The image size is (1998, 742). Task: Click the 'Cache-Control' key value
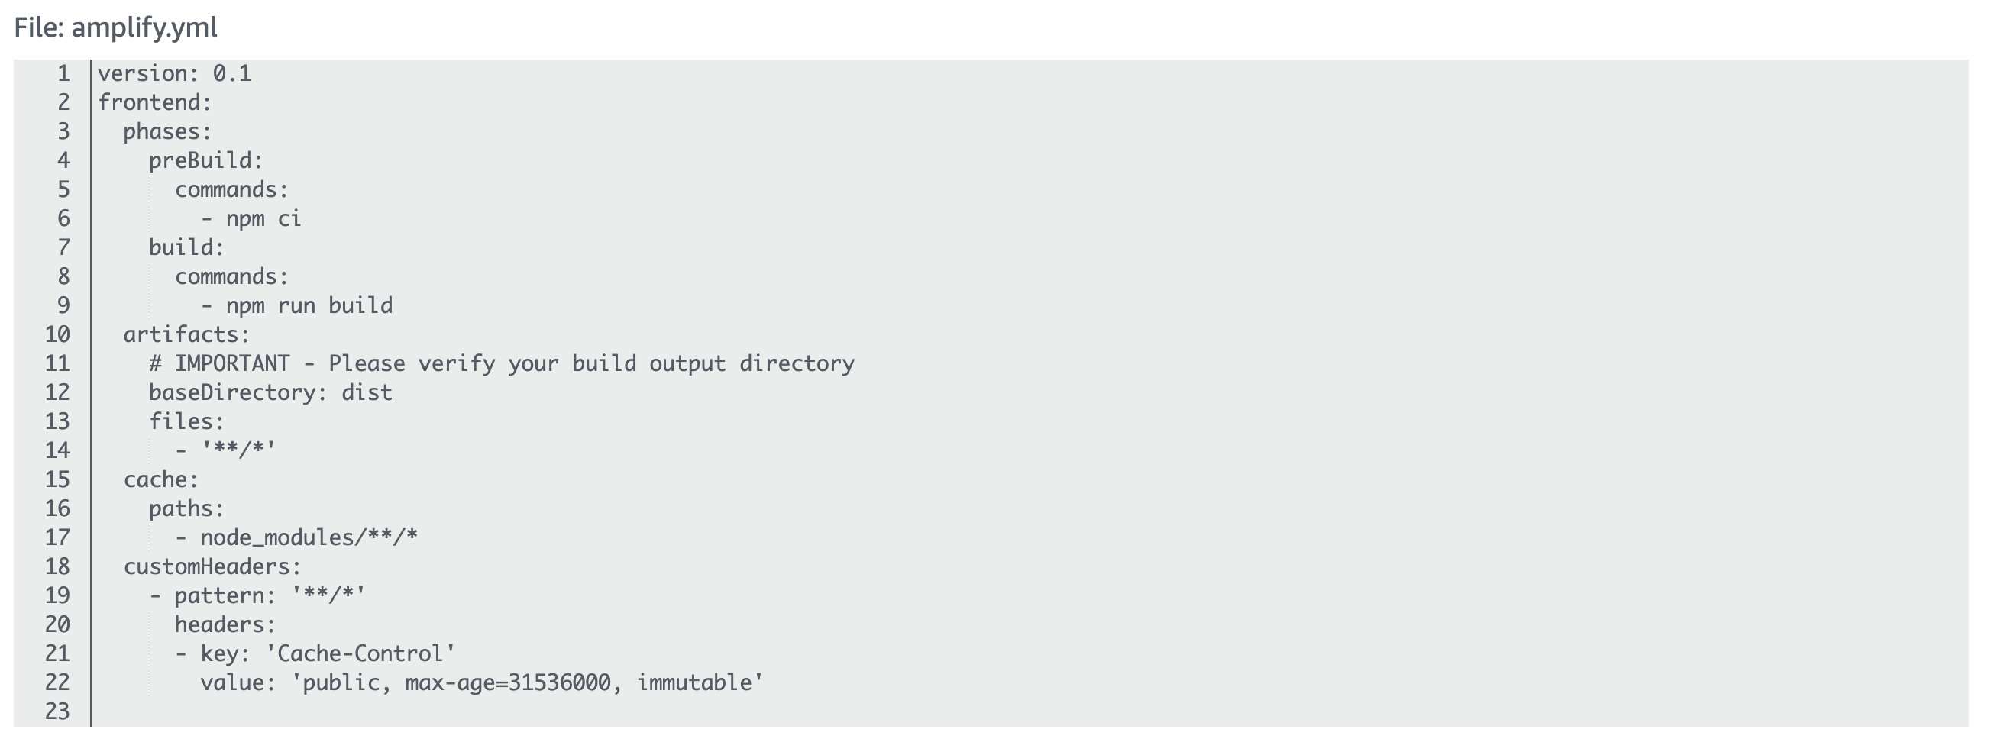point(360,653)
